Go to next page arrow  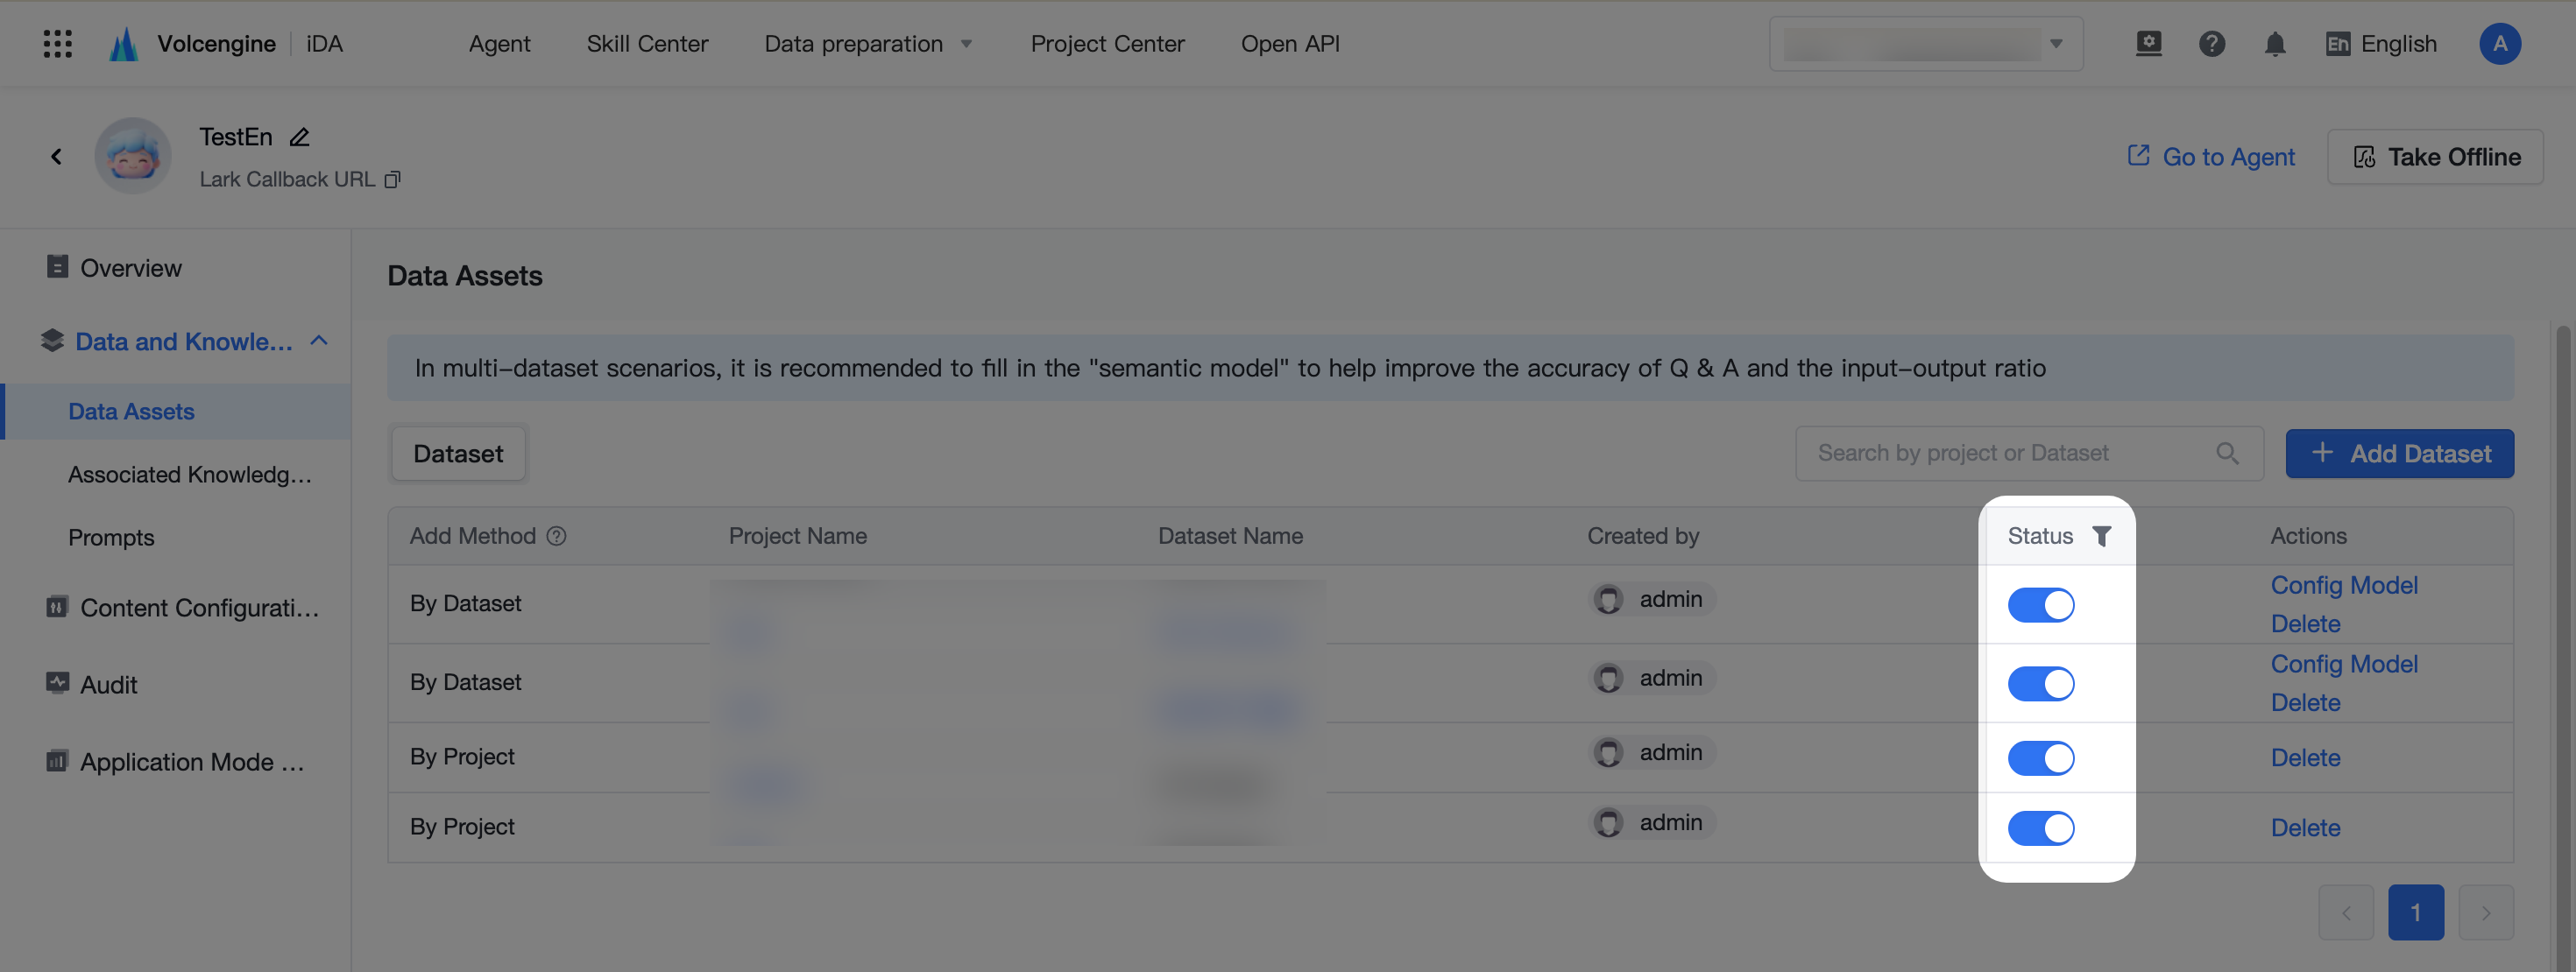click(2485, 912)
